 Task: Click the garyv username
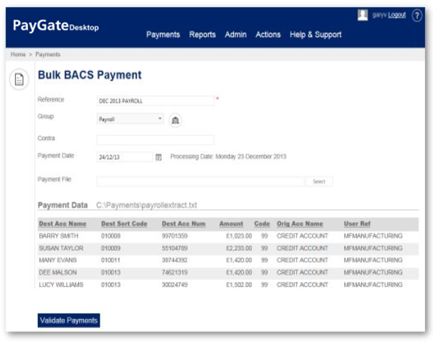point(379,15)
